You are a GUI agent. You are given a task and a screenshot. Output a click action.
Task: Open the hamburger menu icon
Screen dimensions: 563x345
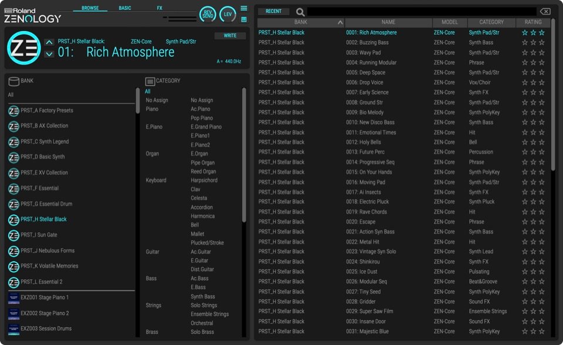click(244, 8)
